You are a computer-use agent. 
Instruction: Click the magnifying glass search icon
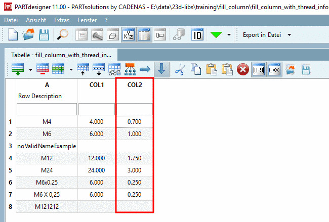pyautogui.click(x=63, y=34)
